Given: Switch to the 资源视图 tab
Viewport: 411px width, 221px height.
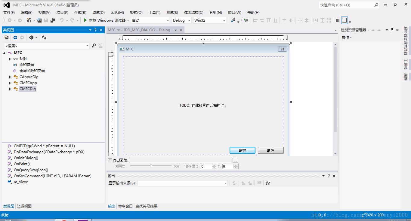Looking at the screenshot, I should pos(24,206).
